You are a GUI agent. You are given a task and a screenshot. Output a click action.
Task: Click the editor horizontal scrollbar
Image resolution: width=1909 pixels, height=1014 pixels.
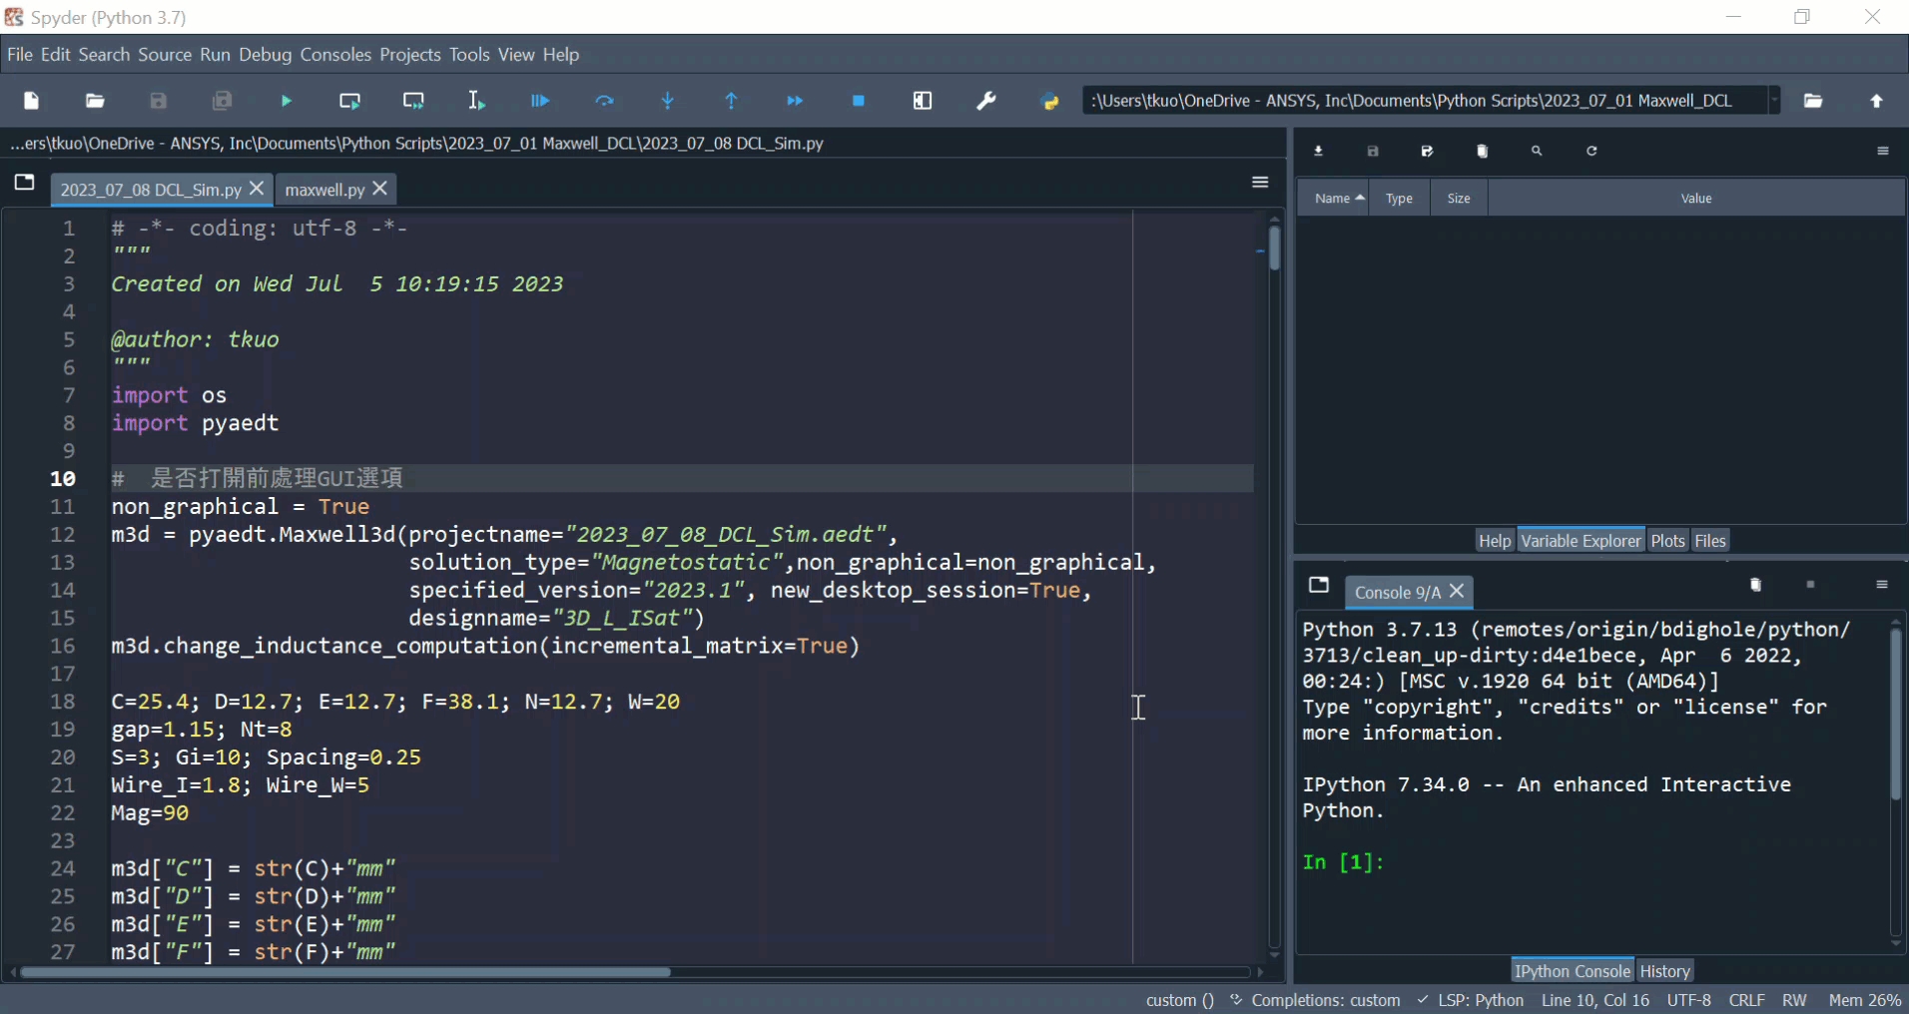[344, 972]
